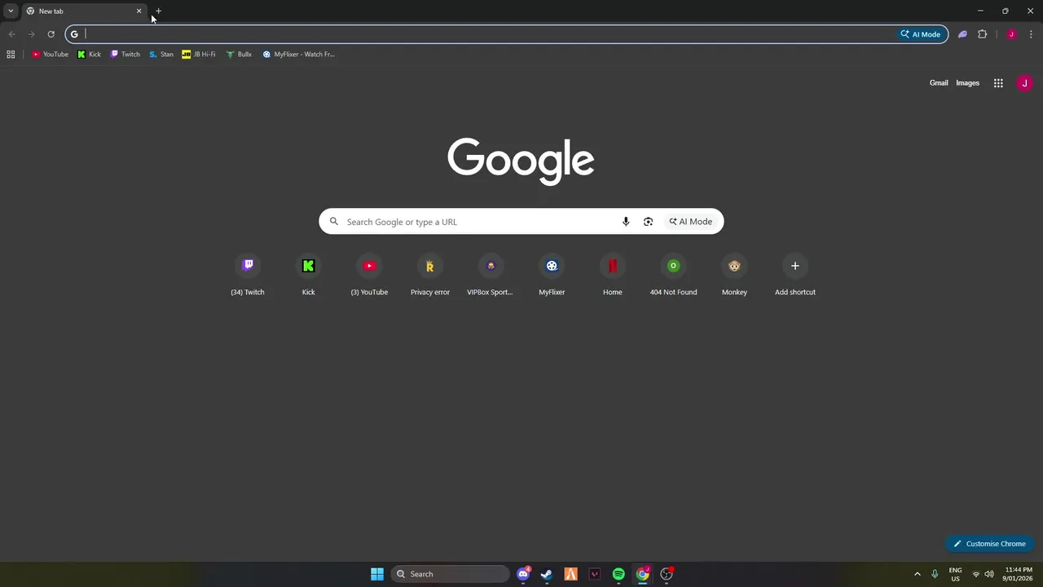Open the Google account avatar on page

pos(1024,83)
